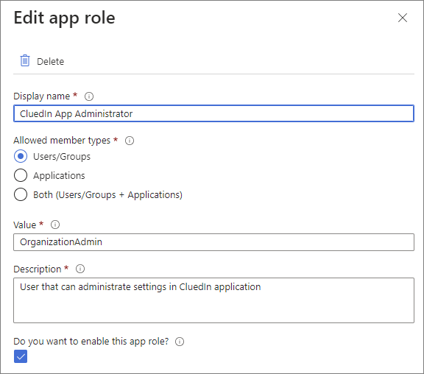Close the Edit app role panel

point(403,18)
